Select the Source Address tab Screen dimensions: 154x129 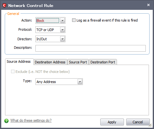(x=19, y=61)
